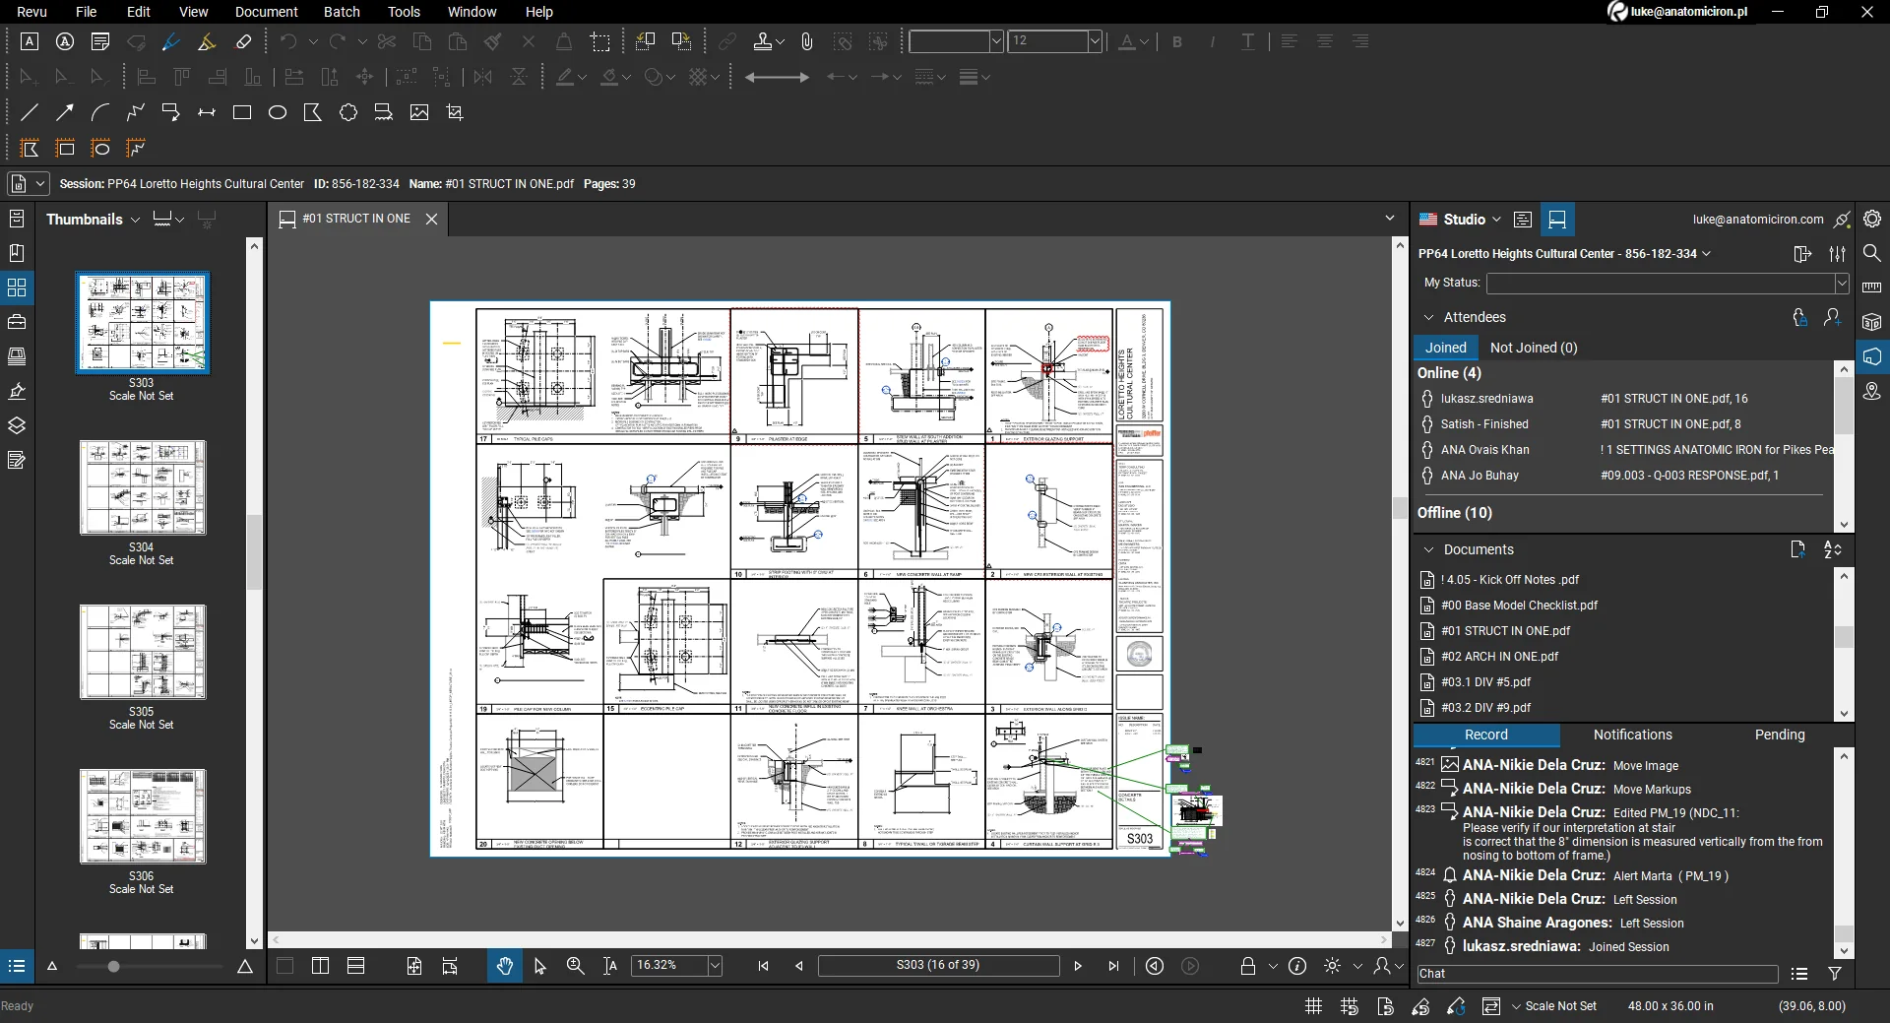Jump to the last page
This screenshot has height=1023, width=1890.
1113,966
